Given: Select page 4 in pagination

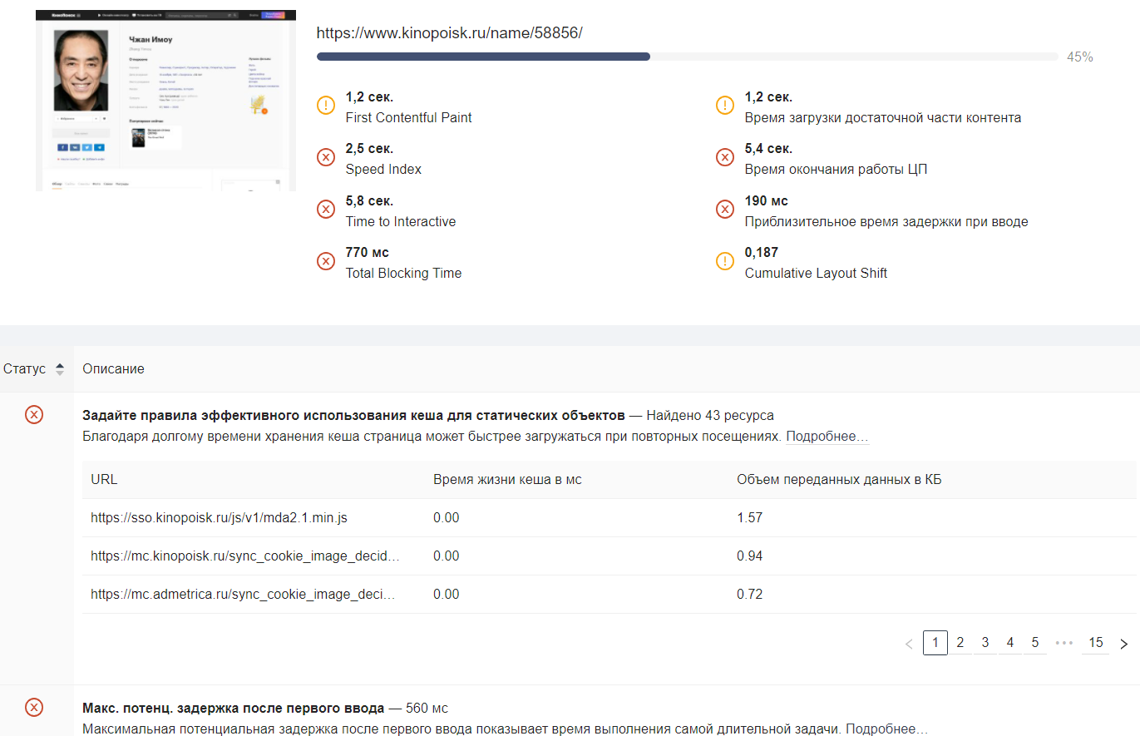Looking at the screenshot, I should (1010, 643).
